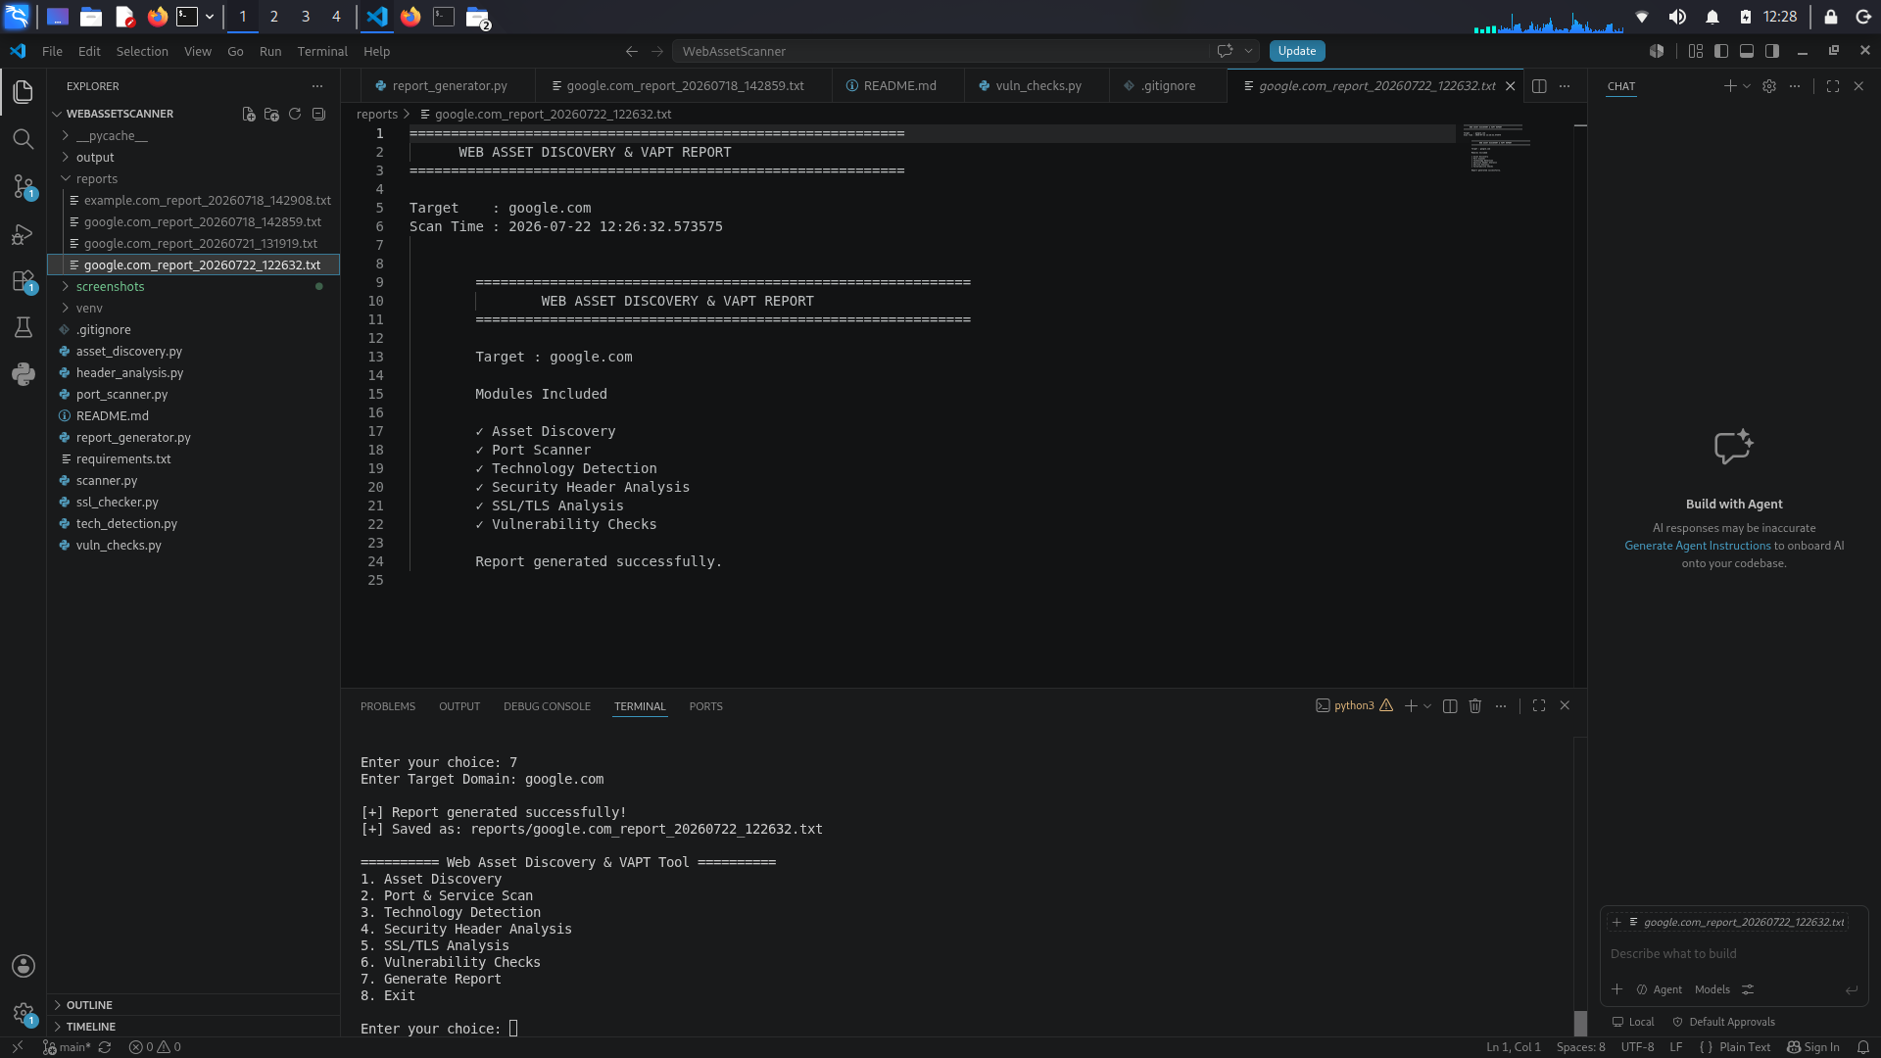Open notifications bell in status bar
The height and width of the screenshot is (1058, 1881).
point(1863,1047)
